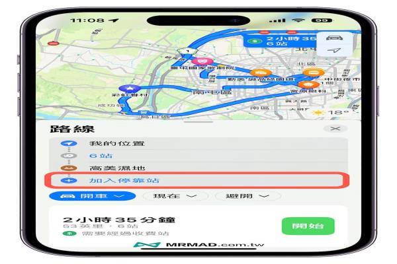The width and height of the screenshot is (397, 264).
Task: Tap 加入停靠站 to add a stop
Action: tap(124, 180)
